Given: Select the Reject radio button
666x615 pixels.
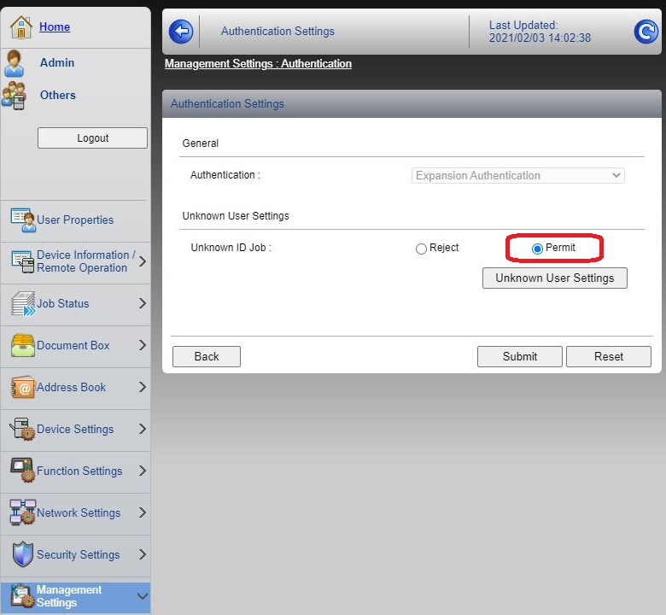Looking at the screenshot, I should [x=421, y=249].
